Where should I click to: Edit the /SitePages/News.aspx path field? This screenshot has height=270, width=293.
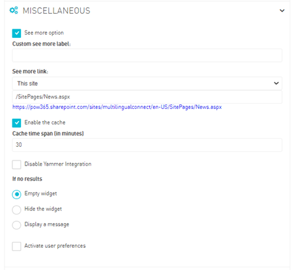pyautogui.click(x=147, y=97)
